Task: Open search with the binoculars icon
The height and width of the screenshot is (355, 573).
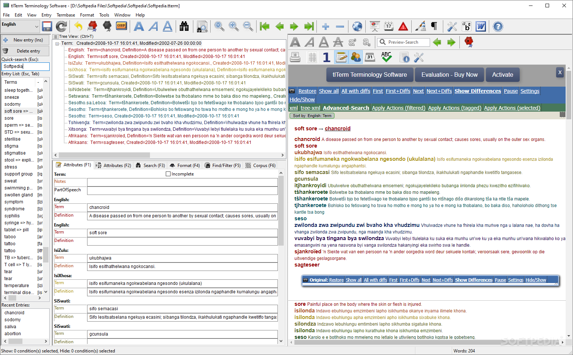Action: 184,26
